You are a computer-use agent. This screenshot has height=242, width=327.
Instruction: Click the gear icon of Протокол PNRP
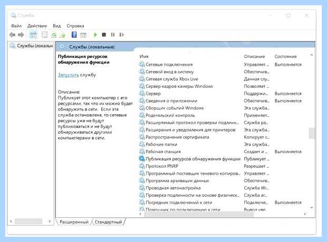pos(142,166)
